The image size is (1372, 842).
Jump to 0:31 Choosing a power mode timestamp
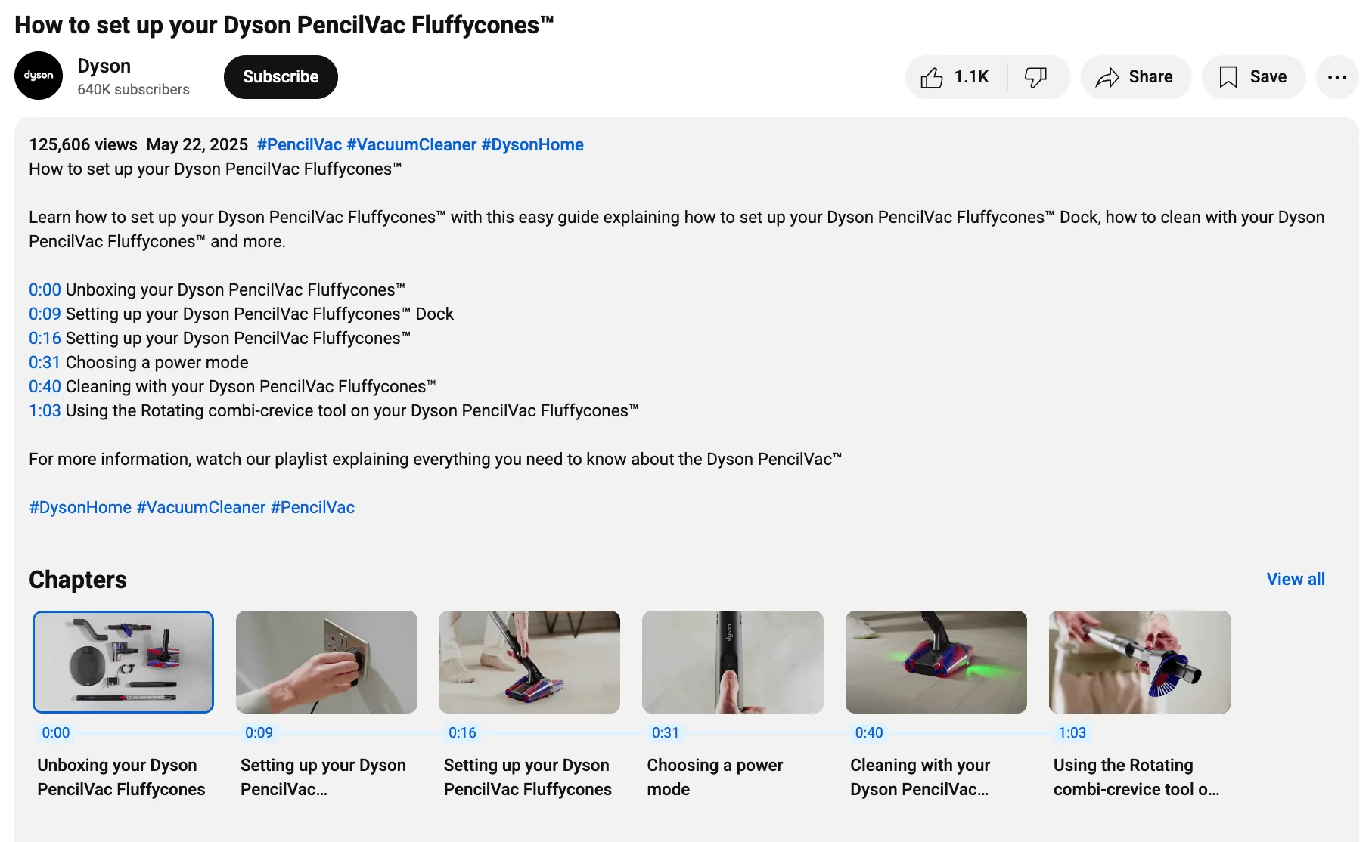tap(43, 362)
